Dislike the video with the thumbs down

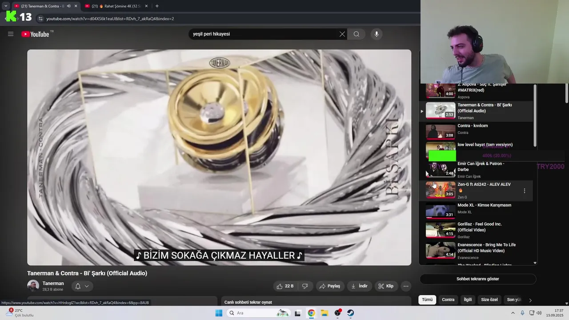(x=305, y=286)
